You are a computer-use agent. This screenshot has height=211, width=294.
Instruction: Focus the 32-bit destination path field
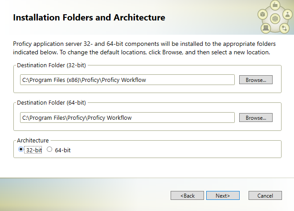point(127,80)
